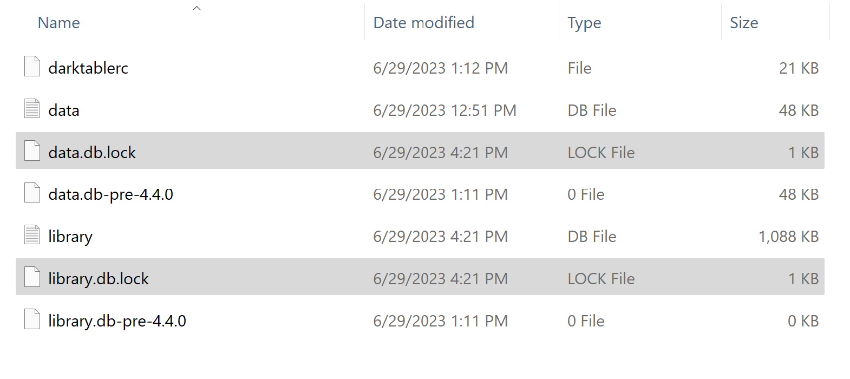
Task: Click the library.db.lock file icon
Action: pos(31,278)
